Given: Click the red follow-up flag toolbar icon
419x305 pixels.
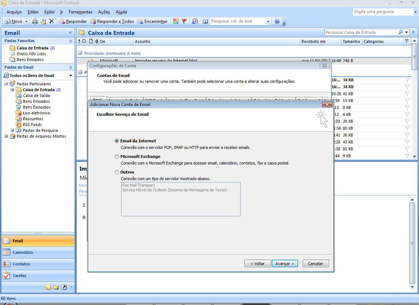Looking at the screenshot, I should tap(184, 21).
